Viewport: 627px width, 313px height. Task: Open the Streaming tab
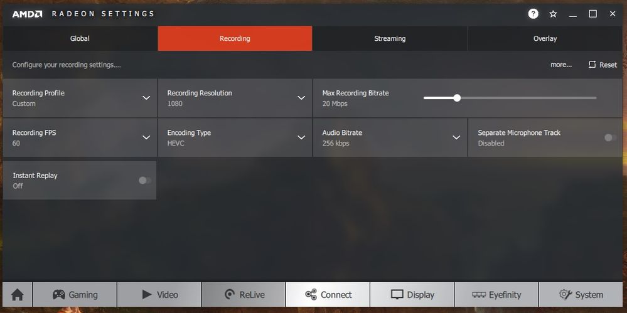pos(390,38)
